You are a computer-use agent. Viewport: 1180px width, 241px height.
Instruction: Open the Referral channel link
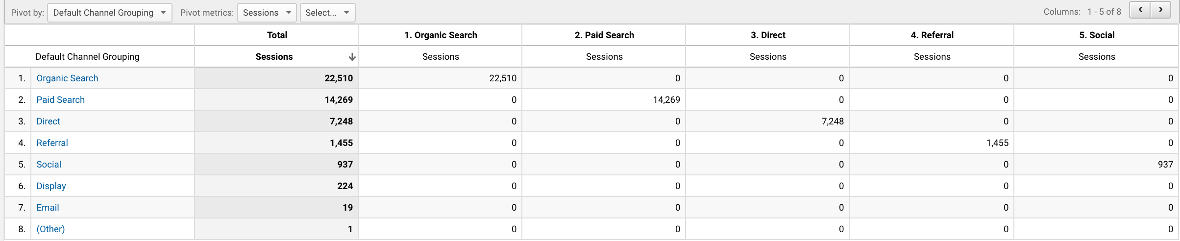(x=52, y=143)
